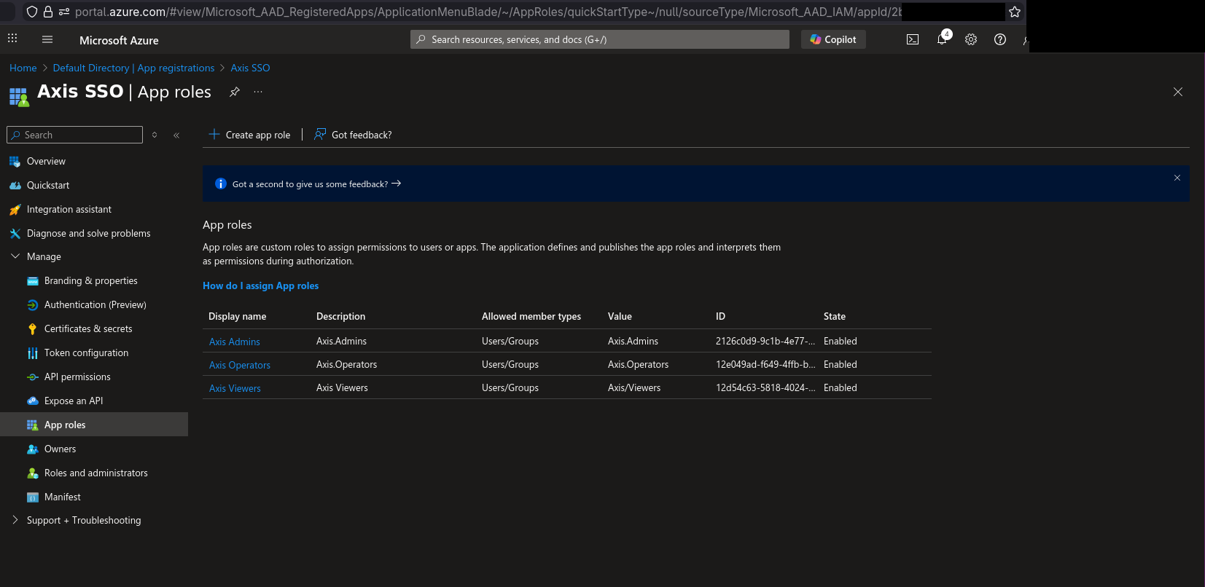Viewport: 1205px width, 587px height.
Task: Click the ID cell starting 12e049ad
Action: [765, 364]
